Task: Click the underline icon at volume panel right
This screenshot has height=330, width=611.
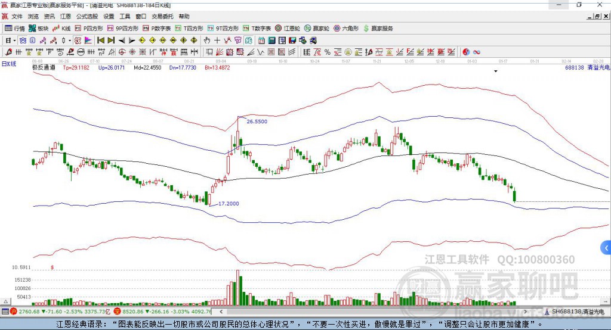Action: click(606, 301)
